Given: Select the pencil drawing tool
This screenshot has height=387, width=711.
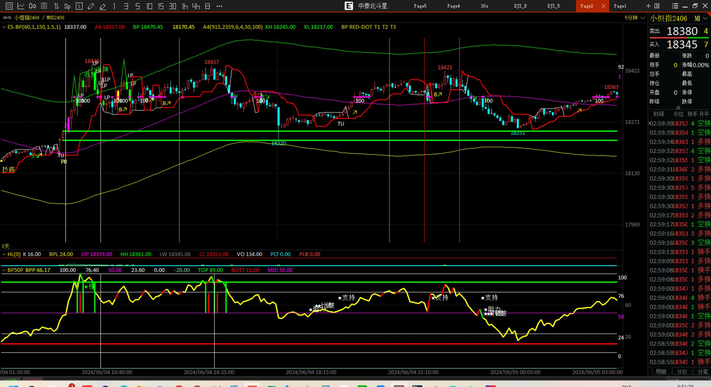Looking at the screenshot, I should coord(91,6).
